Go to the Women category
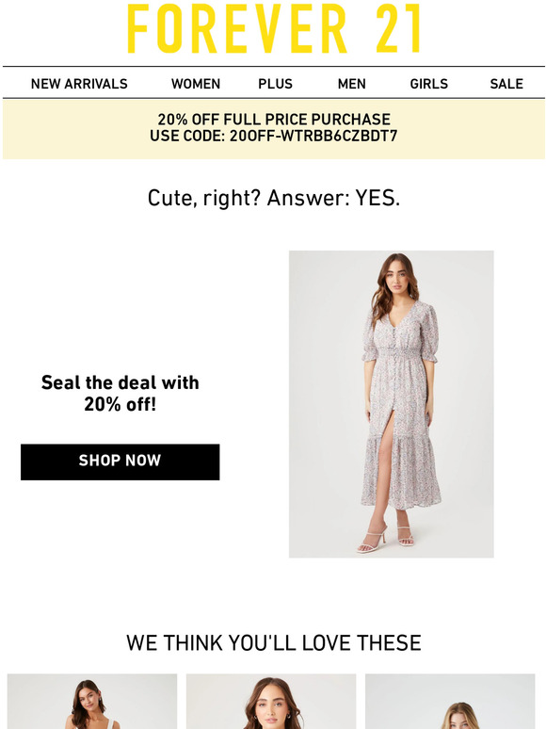The width and height of the screenshot is (546, 729). (196, 84)
